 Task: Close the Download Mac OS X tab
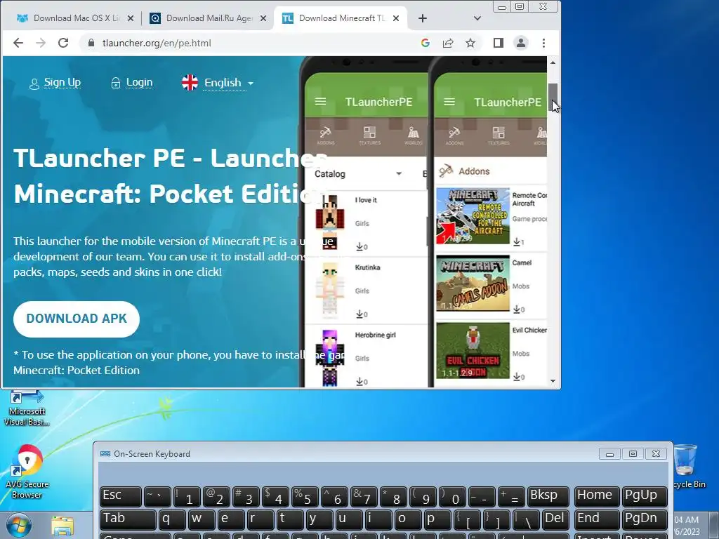pos(131,18)
